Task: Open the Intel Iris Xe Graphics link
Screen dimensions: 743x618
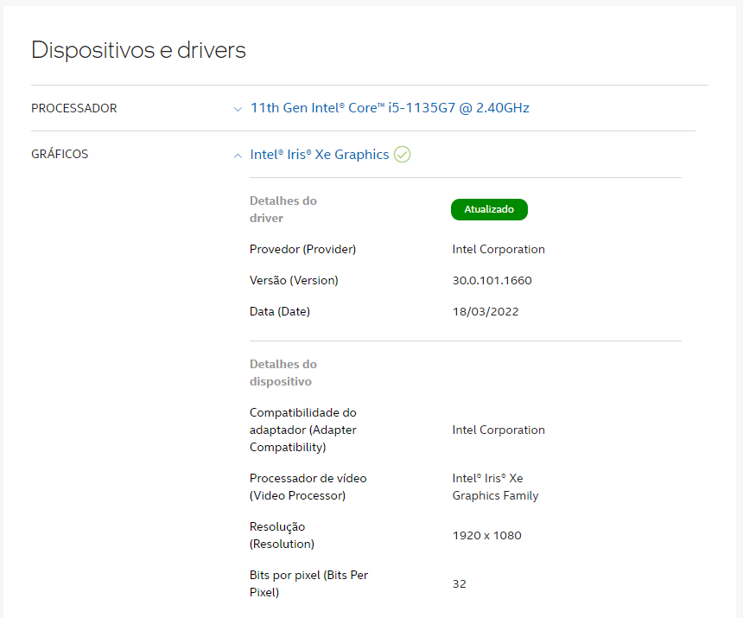Action: point(320,155)
